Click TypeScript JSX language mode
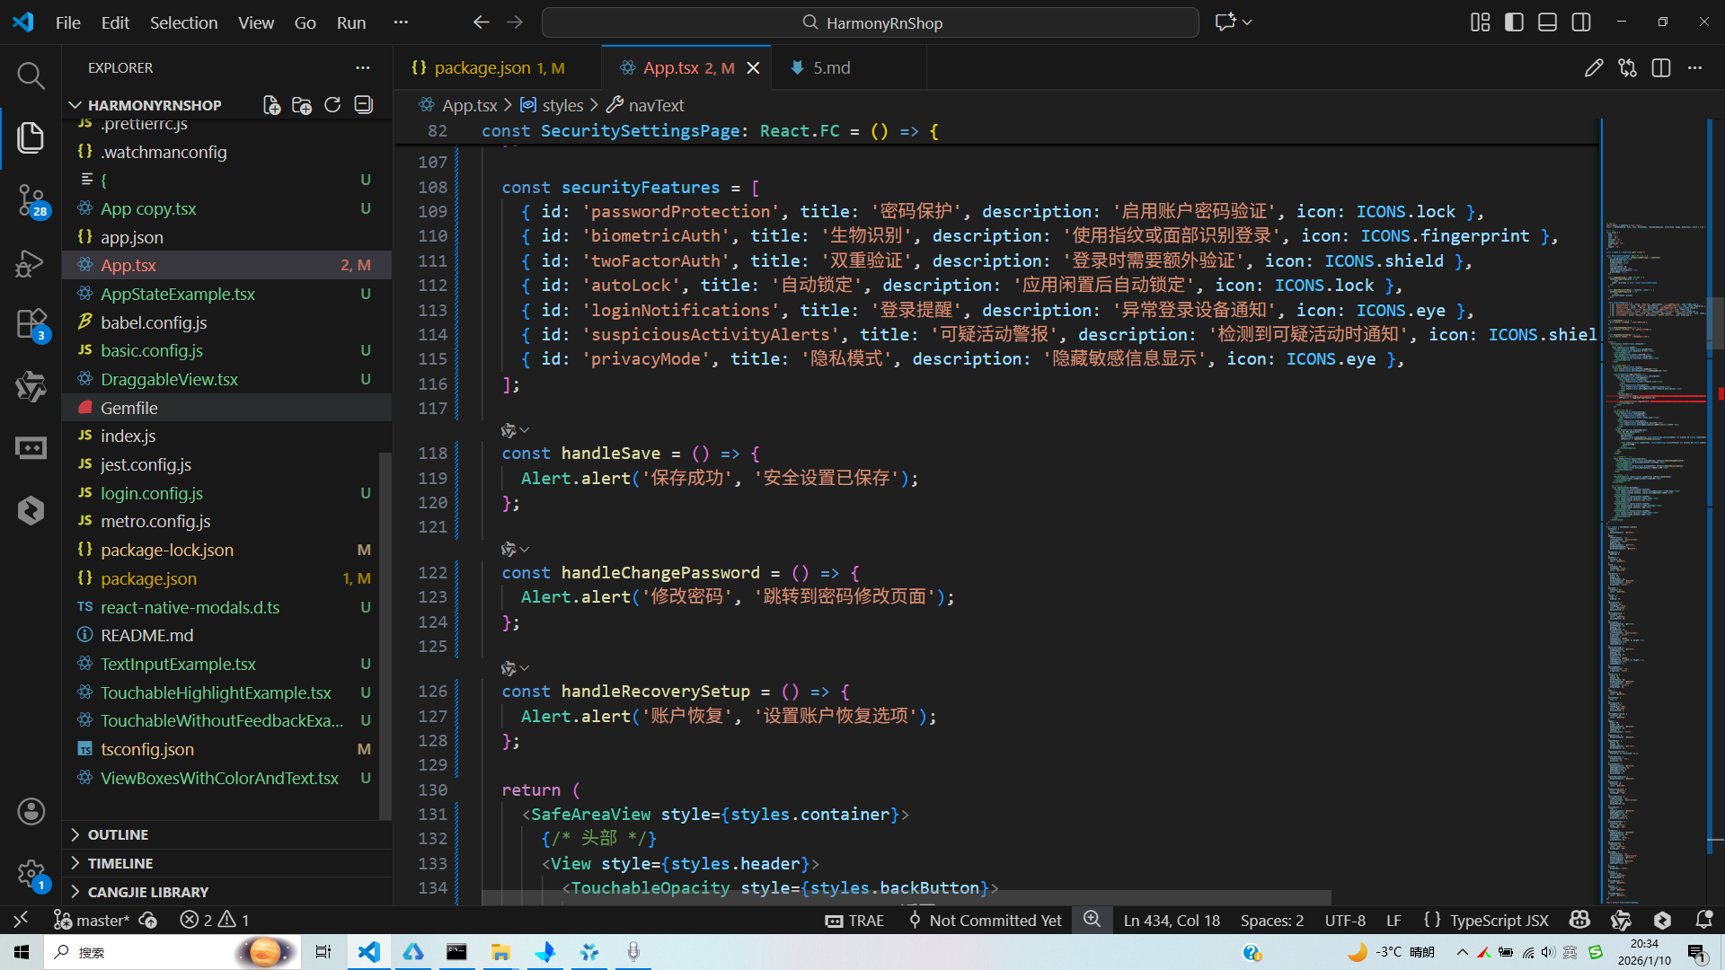The height and width of the screenshot is (970, 1725). pyautogui.click(x=1499, y=921)
